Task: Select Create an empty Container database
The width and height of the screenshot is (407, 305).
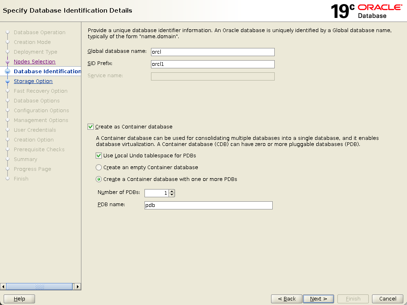Action: pyautogui.click(x=99, y=168)
